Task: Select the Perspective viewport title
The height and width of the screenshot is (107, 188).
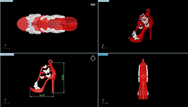Action: (x=103, y=1)
